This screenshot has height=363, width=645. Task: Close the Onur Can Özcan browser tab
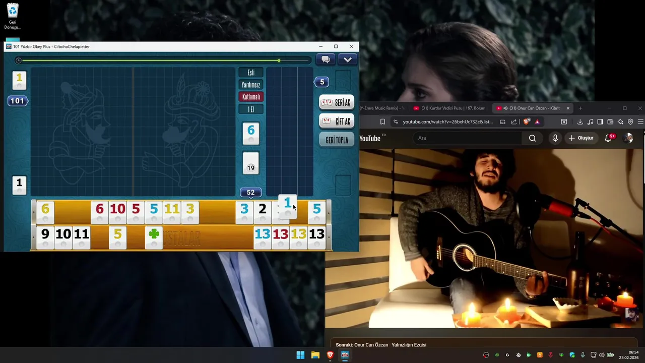click(568, 108)
